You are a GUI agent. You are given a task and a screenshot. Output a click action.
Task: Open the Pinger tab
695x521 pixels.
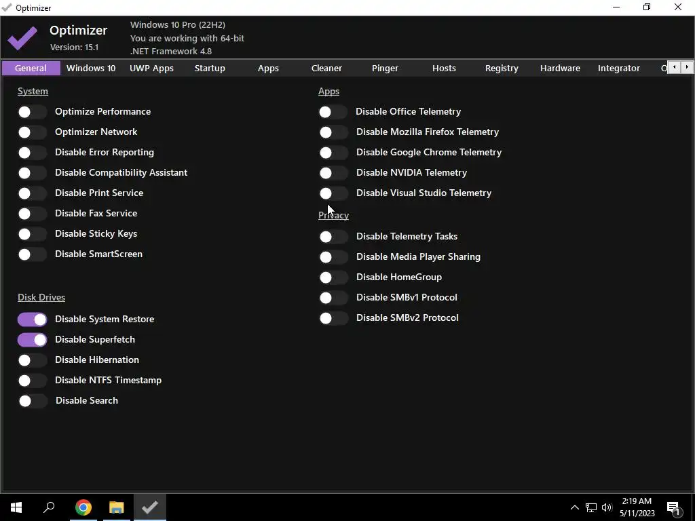[386, 69]
